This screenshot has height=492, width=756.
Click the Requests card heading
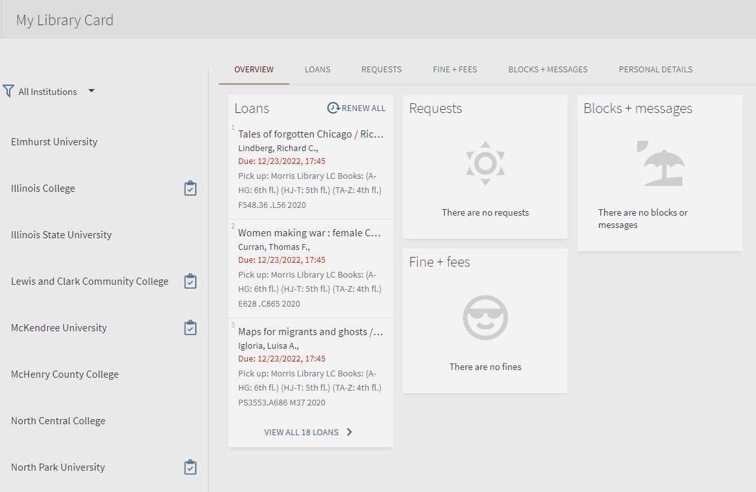click(x=435, y=108)
